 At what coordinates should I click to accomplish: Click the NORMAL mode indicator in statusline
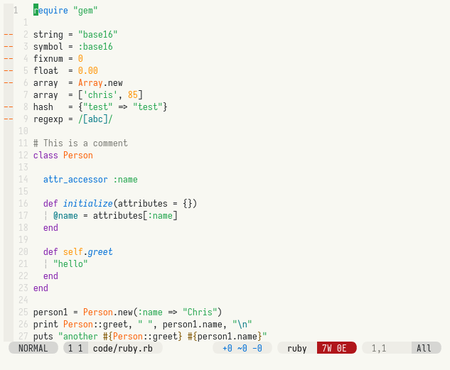click(33, 348)
